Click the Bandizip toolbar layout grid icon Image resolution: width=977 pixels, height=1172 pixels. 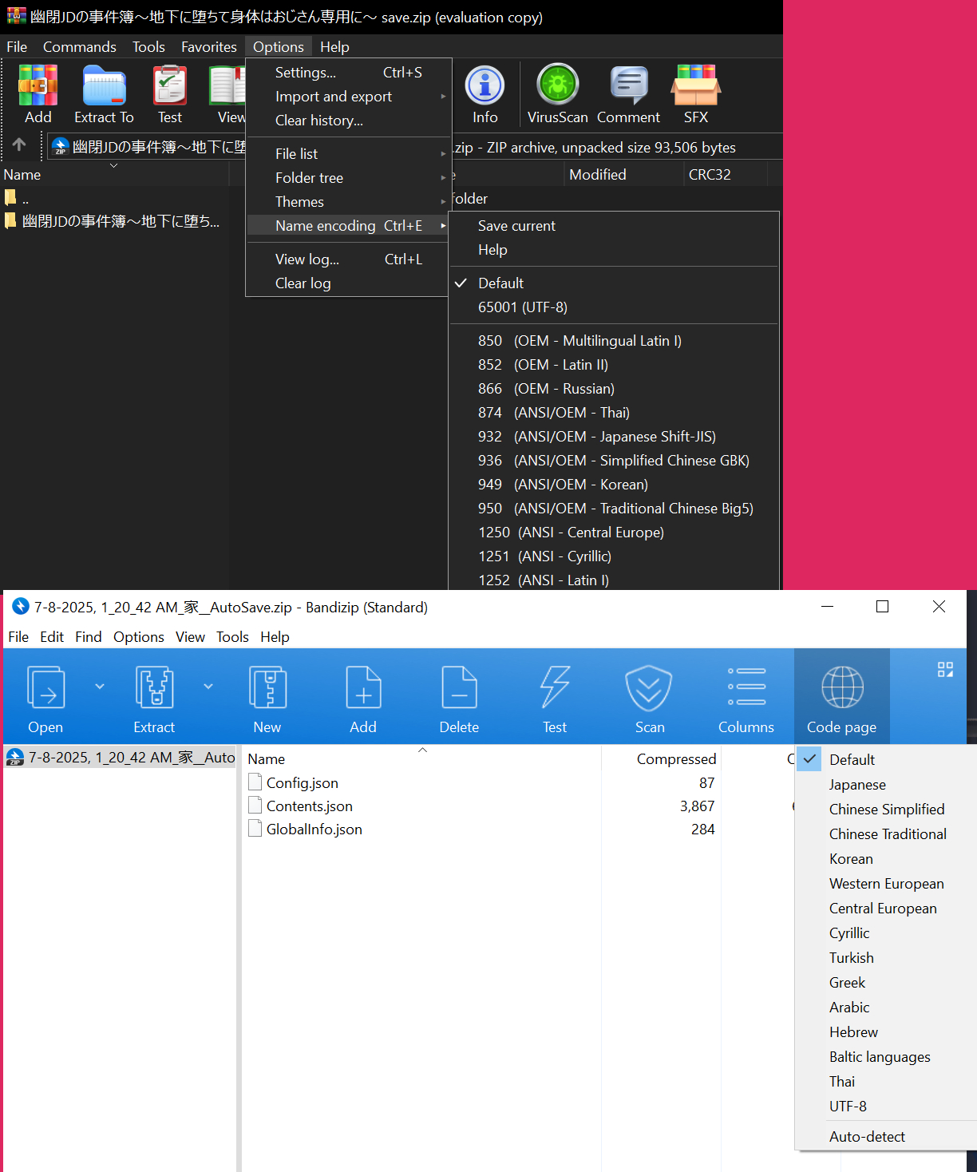pos(945,670)
